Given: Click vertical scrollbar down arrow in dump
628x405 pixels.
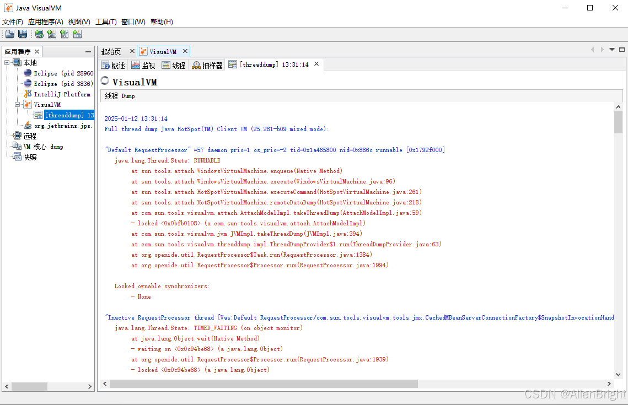Looking at the screenshot, I should (x=619, y=375).
